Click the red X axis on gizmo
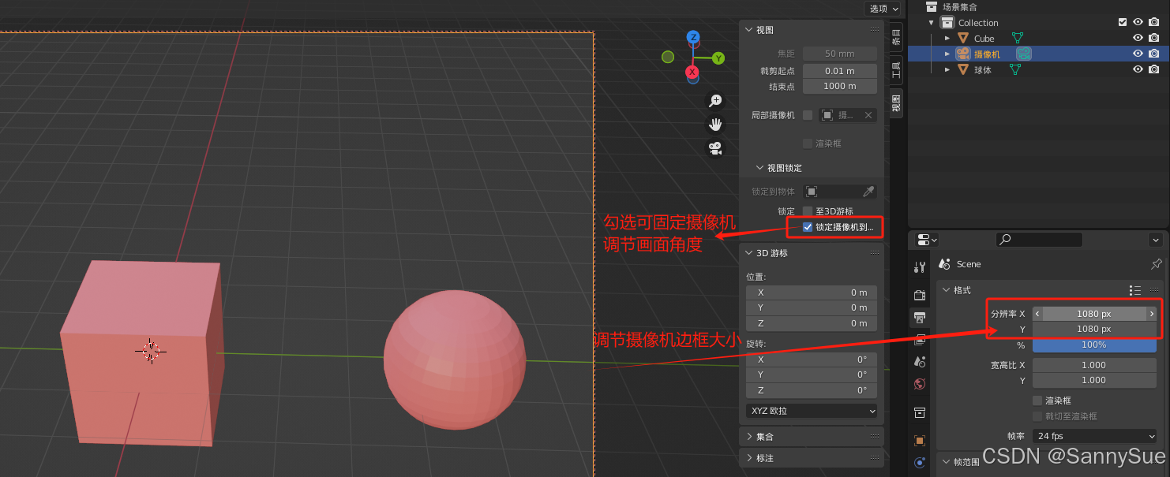The image size is (1170, 477). pos(692,73)
